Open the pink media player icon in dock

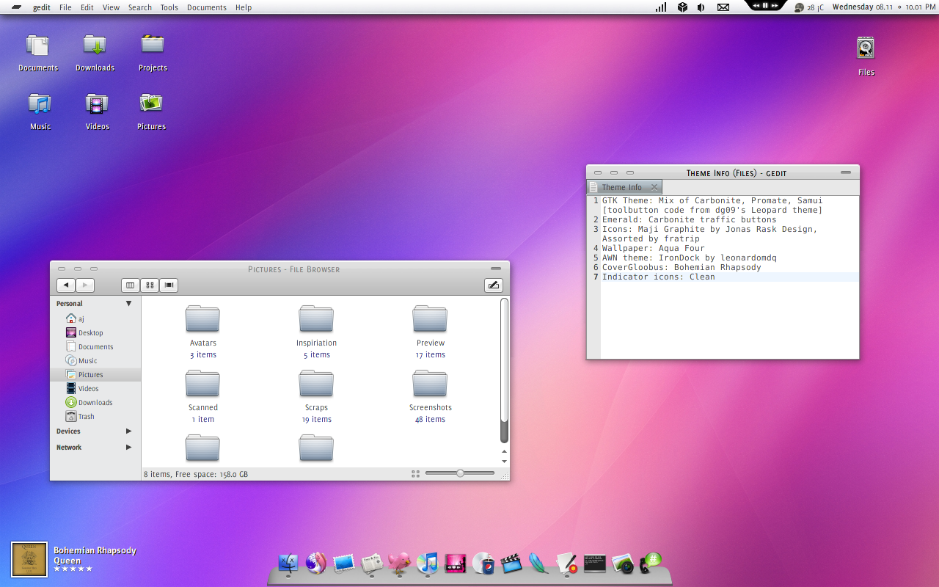tap(456, 563)
